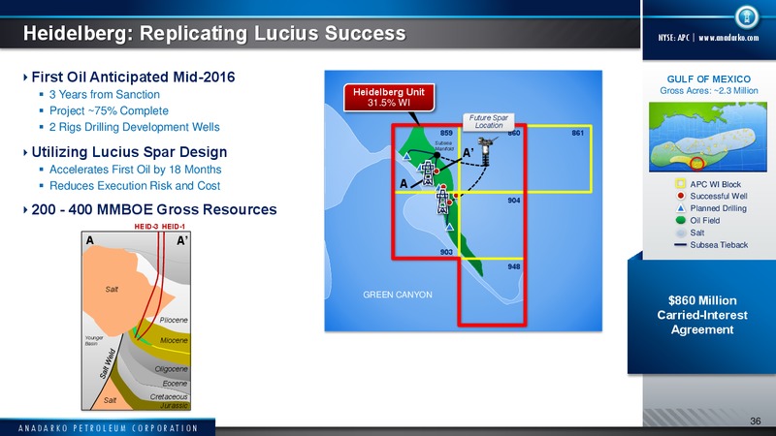
Task: Click the slide title 'Heidelberg: Replicating Lucius Success'
Action: click(x=214, y=34)
